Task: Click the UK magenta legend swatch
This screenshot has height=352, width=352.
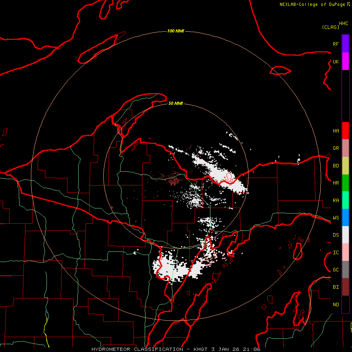Action: [x=345, y=61]
